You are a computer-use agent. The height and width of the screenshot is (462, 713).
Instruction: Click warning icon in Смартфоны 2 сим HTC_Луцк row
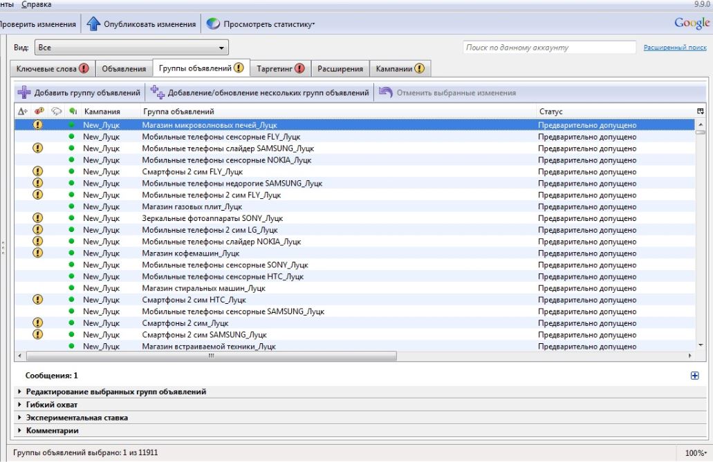38,300
